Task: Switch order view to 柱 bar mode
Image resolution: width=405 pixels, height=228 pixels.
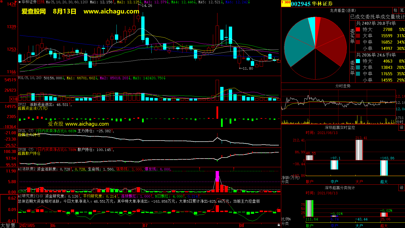Action: [395, 10]
